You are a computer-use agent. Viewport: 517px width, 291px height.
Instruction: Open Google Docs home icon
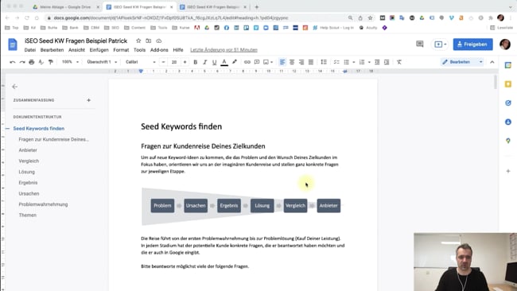[13, 45]
